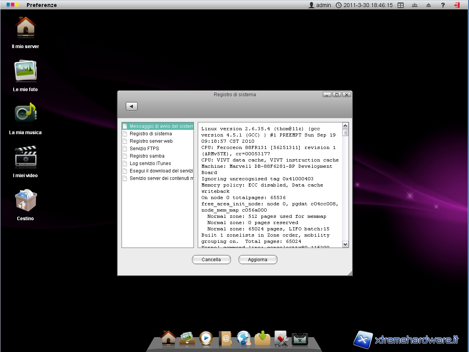Open the photo drawer dock icon
469x352 pixels.
coord(187,338)
